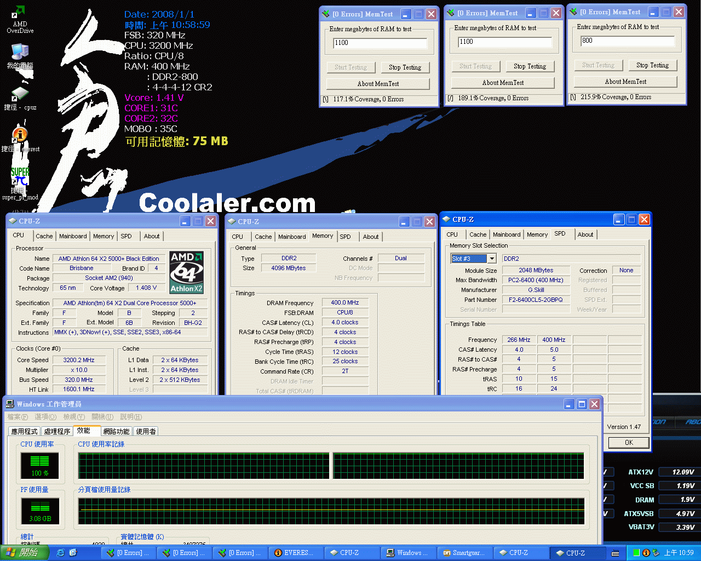Click the Task Manager title bar icon
Screen dimensions: 701x561
[10, 404]
